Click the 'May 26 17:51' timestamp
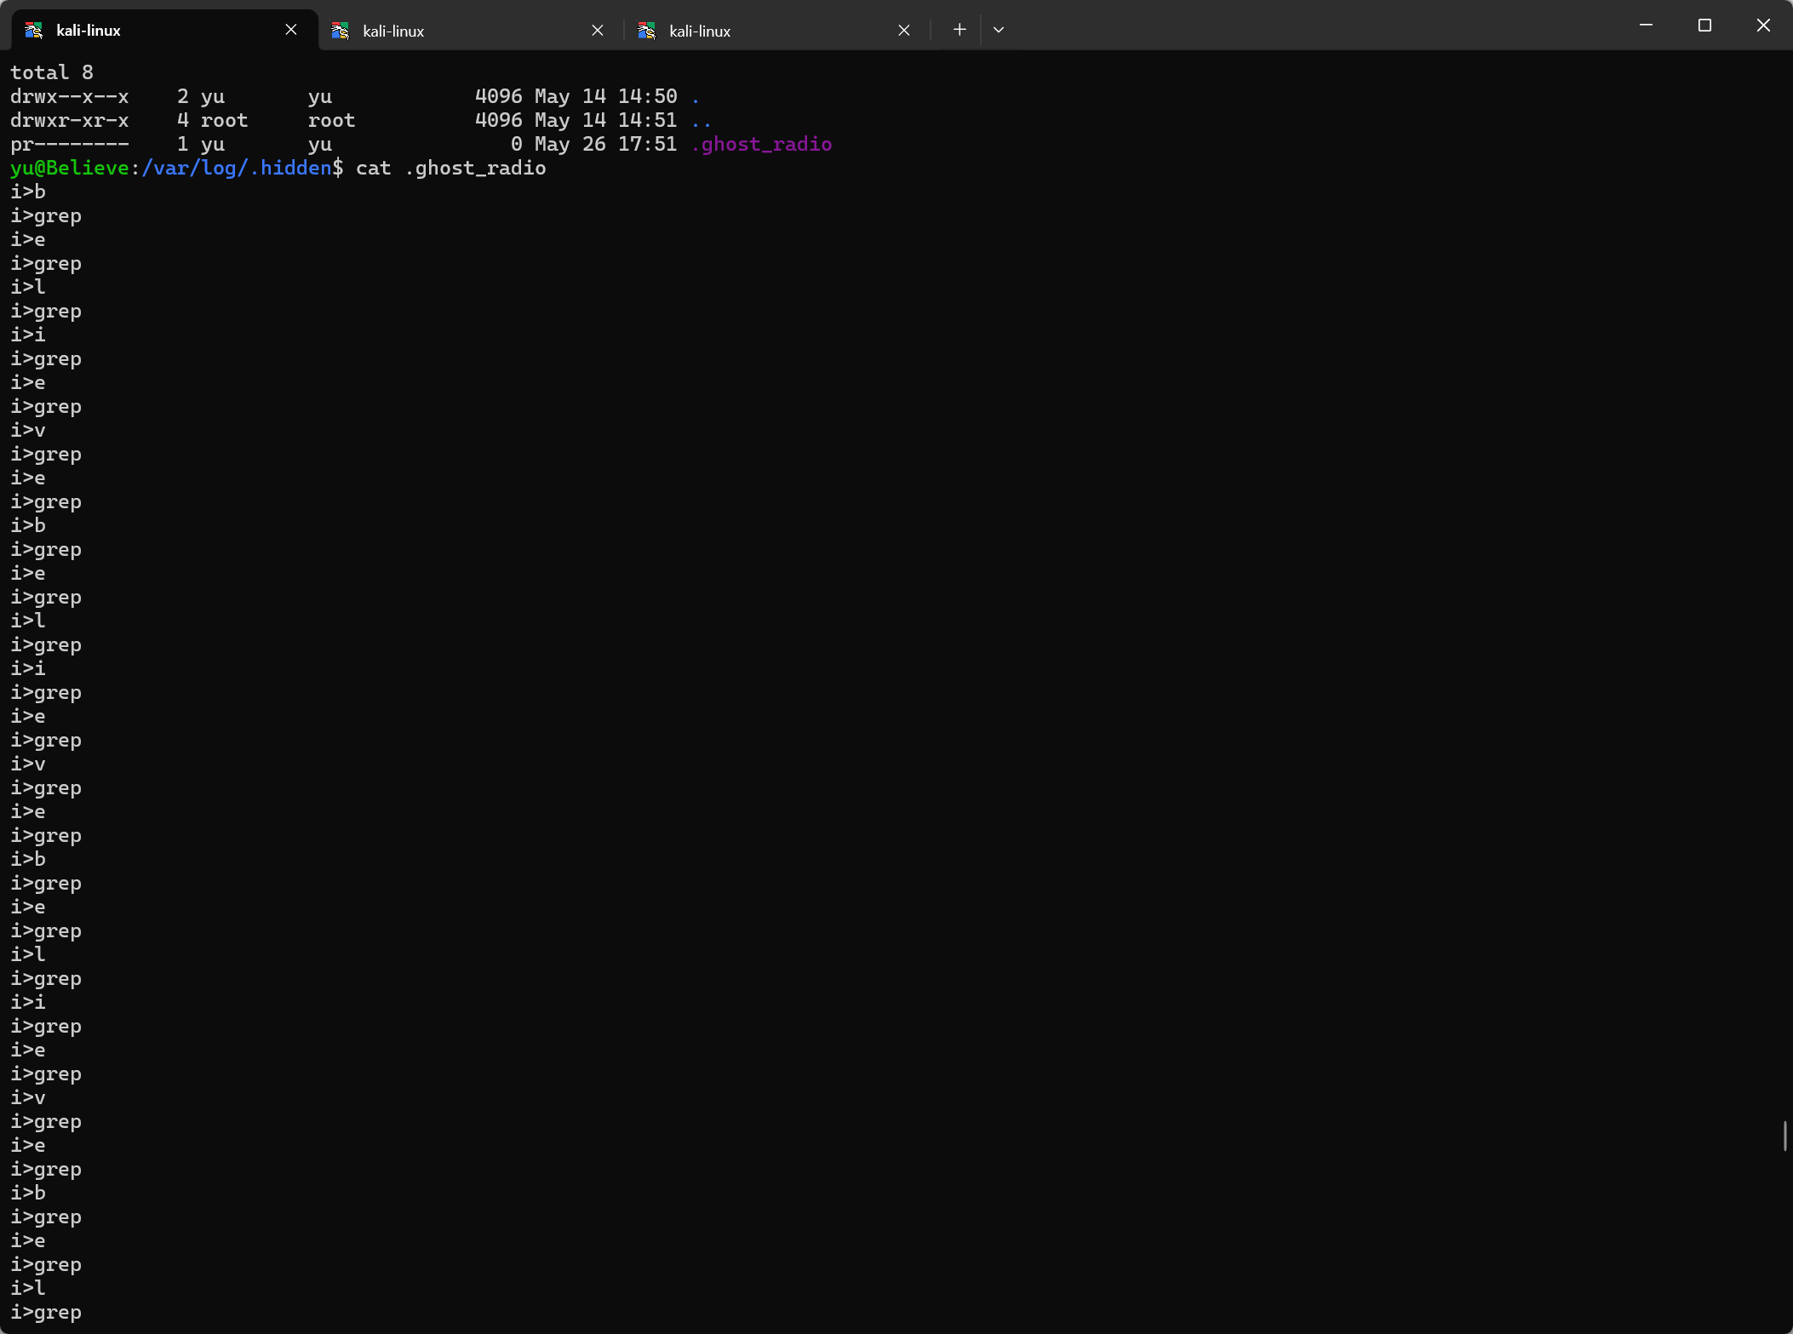1793x1334 pixels. tap(606, 144)
